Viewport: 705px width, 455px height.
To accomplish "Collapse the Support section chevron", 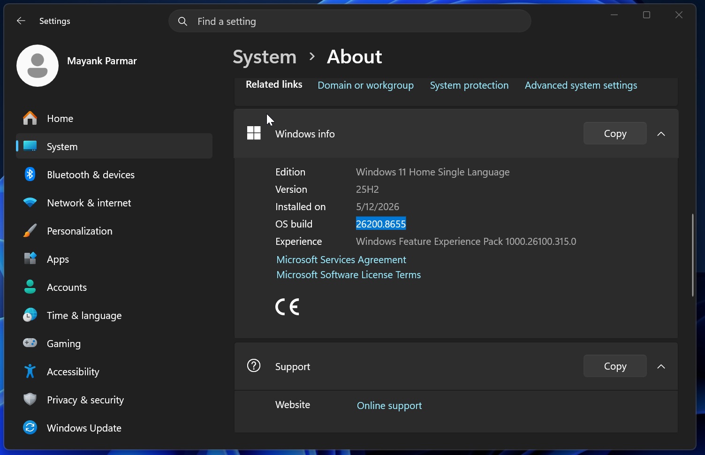I will click(x=661, y=366).
